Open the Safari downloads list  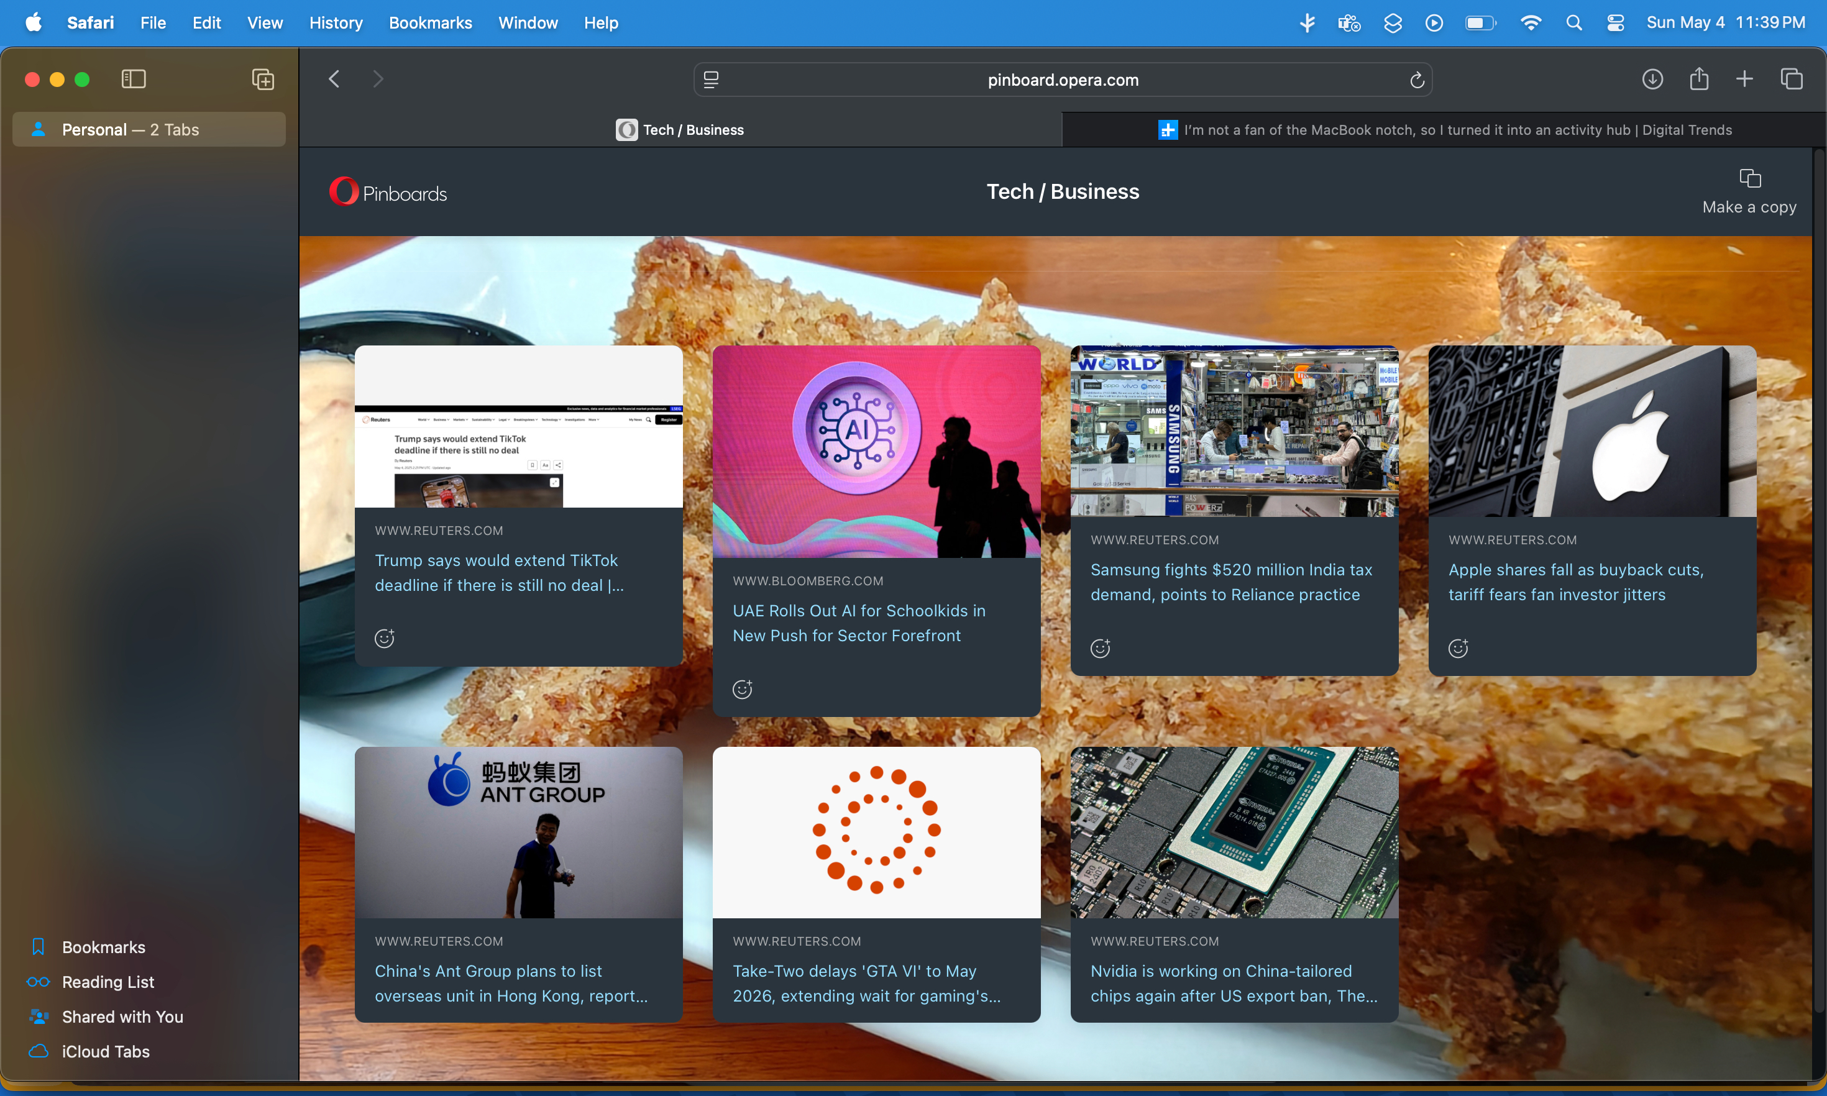(1652, 79)
